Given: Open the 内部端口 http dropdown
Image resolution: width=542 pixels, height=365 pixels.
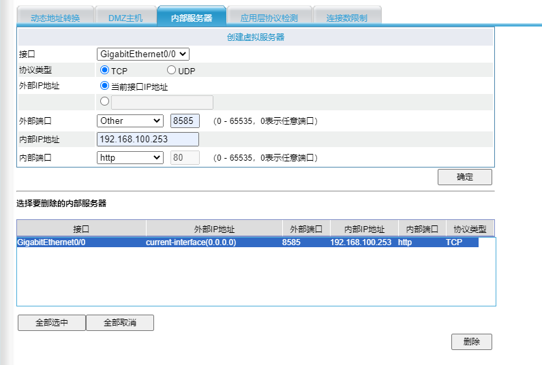Looking at the screenshot, I should click(130, 158).
